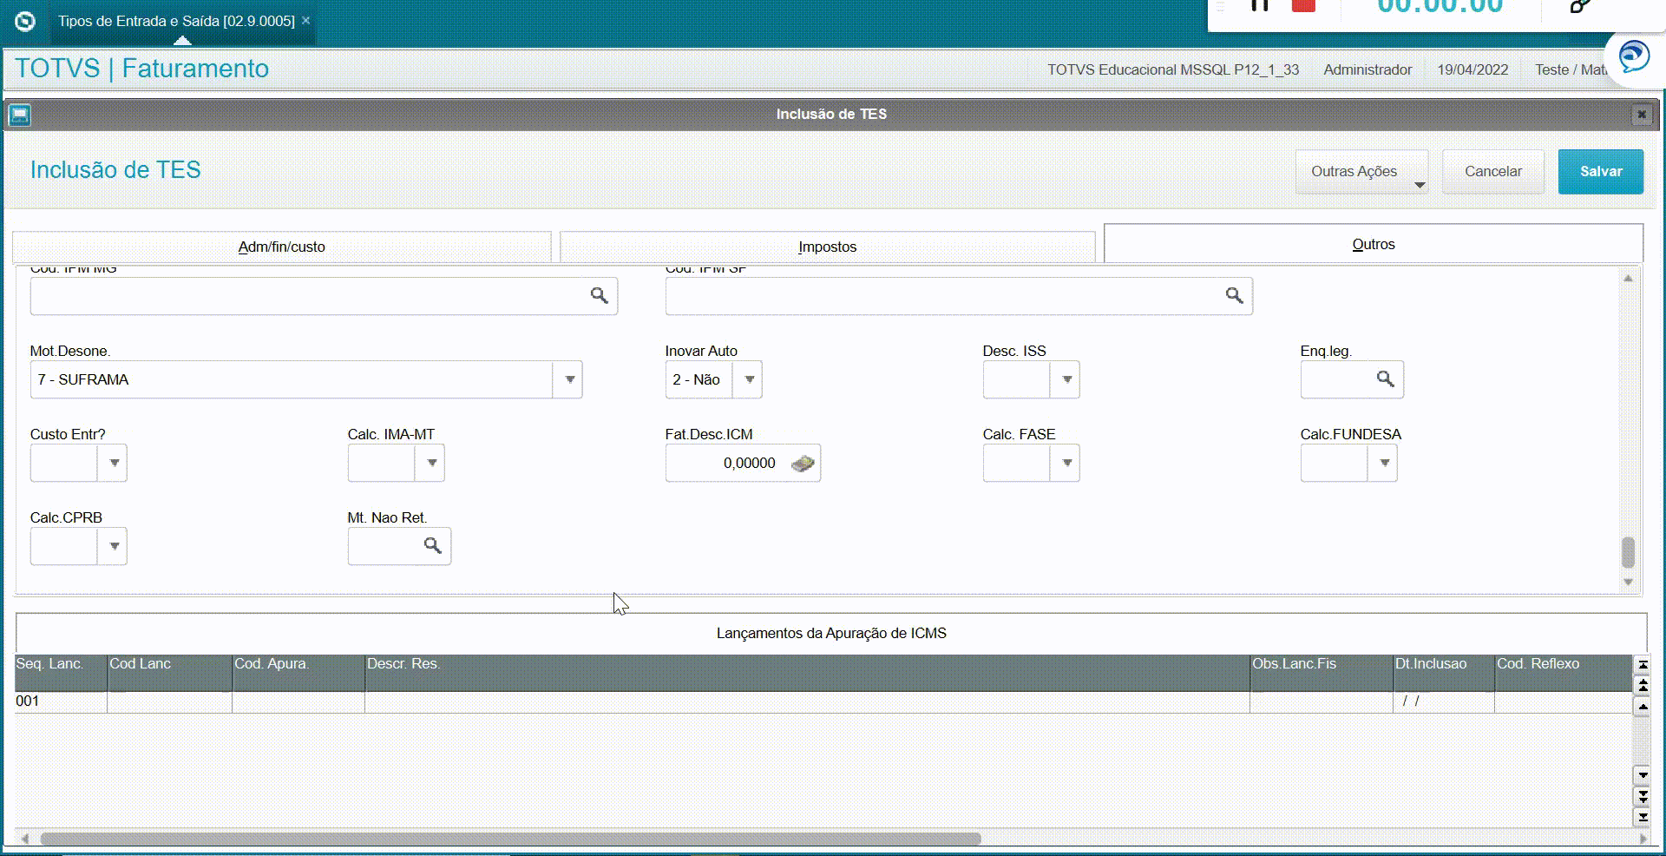Expand the Mot.Desone. dropdown
This screenshot has height=856, width=1666.
click(569, 379)
